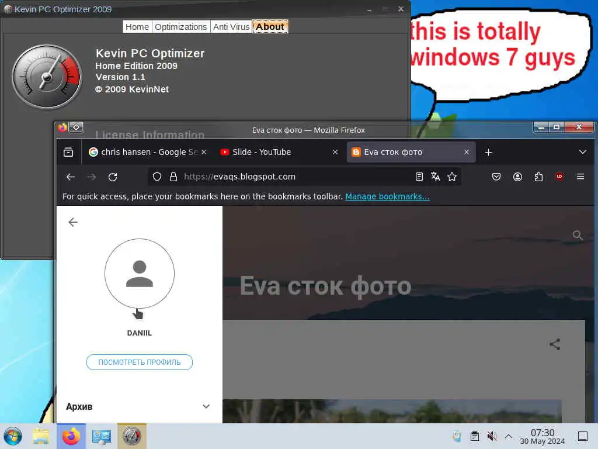Click the Firefox window title bar logo
Viewport: 598px width, 449px height.
[x=62, y=127]
